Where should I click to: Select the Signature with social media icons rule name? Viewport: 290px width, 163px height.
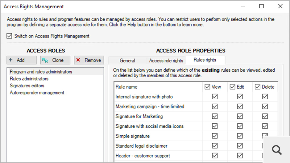pyautogui.click(x=149, y=126)
